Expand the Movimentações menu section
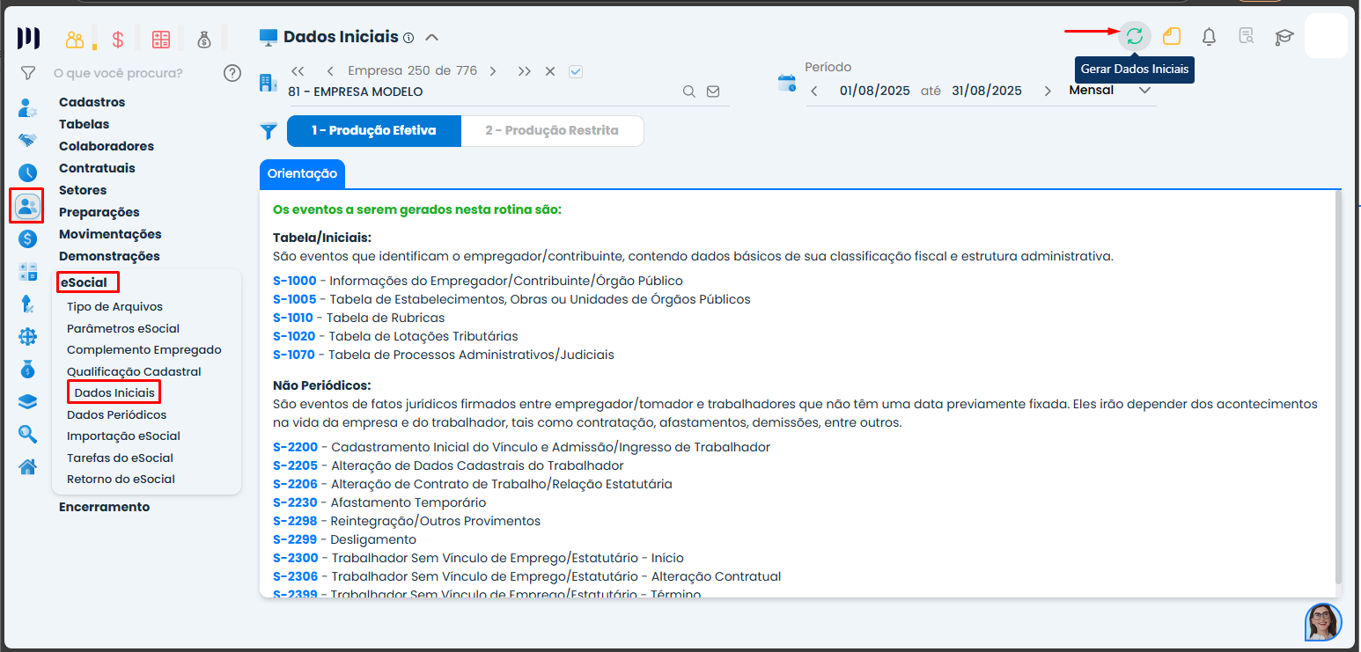1361x652 pixels. pos(110,234)
